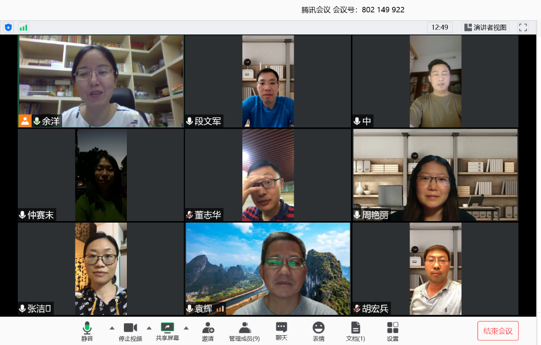Click the microphone icon beside 张洁
Image resolution: width=541 pixels, height=345 pixels.
click(22, 308)
